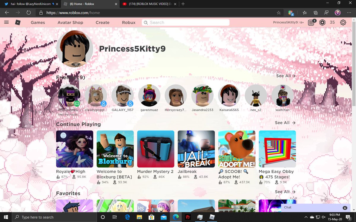This screenshot has height=222, width=356.
Task: Open the SCOOB! Adopt Me! game thumbnail
Action: pos(237,149)
